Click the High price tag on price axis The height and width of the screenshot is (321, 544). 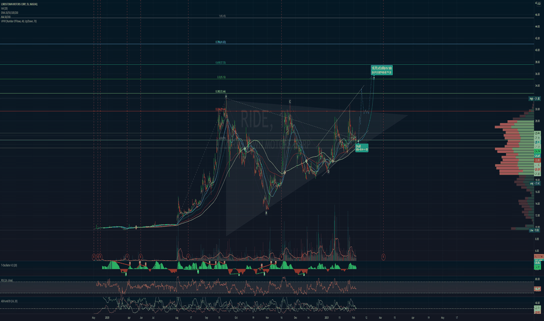pyautogui.click(x=535, y=99)
